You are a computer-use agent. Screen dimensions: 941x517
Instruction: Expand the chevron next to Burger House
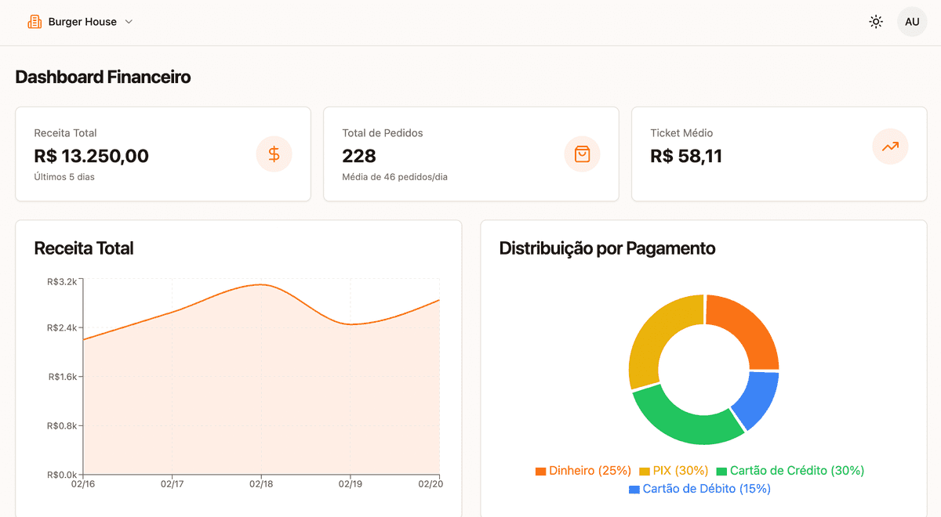pyautogui.click(x=128, y=21)
